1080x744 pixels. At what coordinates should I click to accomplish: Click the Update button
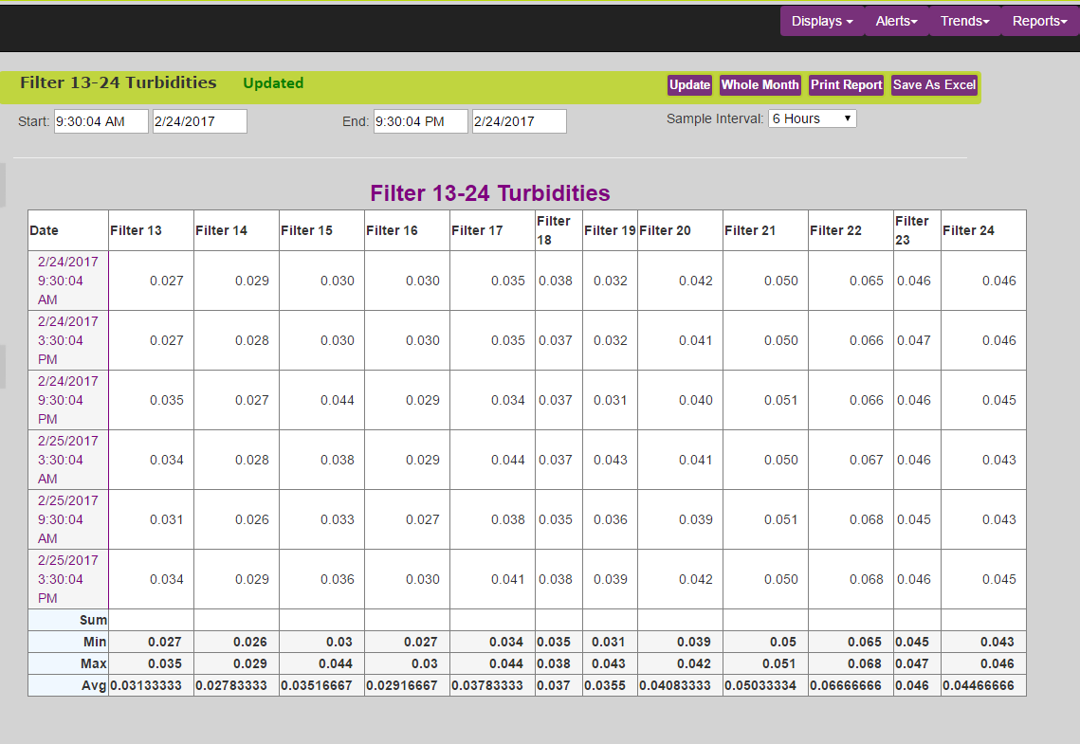(x=689, y=84)
